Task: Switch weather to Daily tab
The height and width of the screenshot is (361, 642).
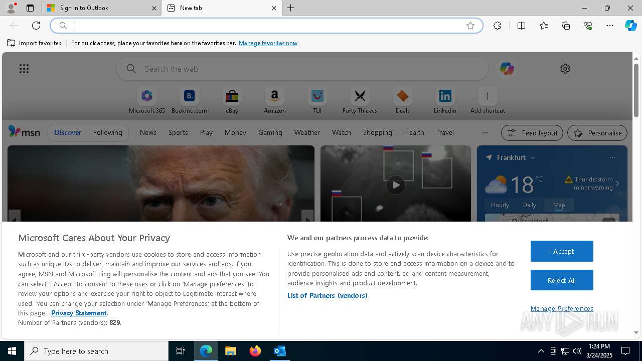Action: point(530,205)
